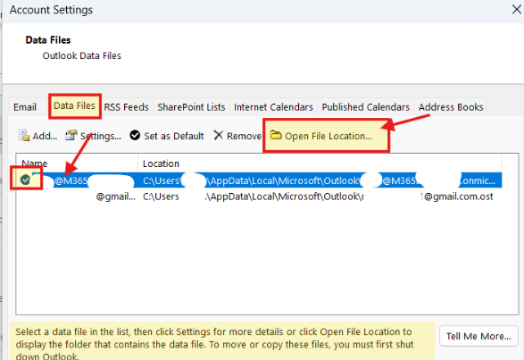Image resolution: width=524 pixels, height=360 pixels.
Task: Click the @gmail.com.ost file name text
Action: [459, 197]
